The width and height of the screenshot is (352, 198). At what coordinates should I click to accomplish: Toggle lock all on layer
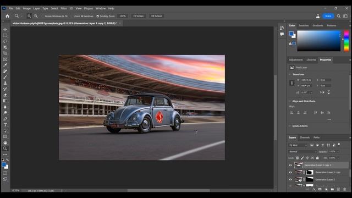click(317, 158)
